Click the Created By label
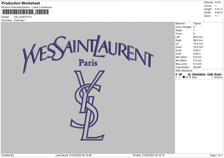The width and height of the screenshot is (224, 158). (8, 155)
